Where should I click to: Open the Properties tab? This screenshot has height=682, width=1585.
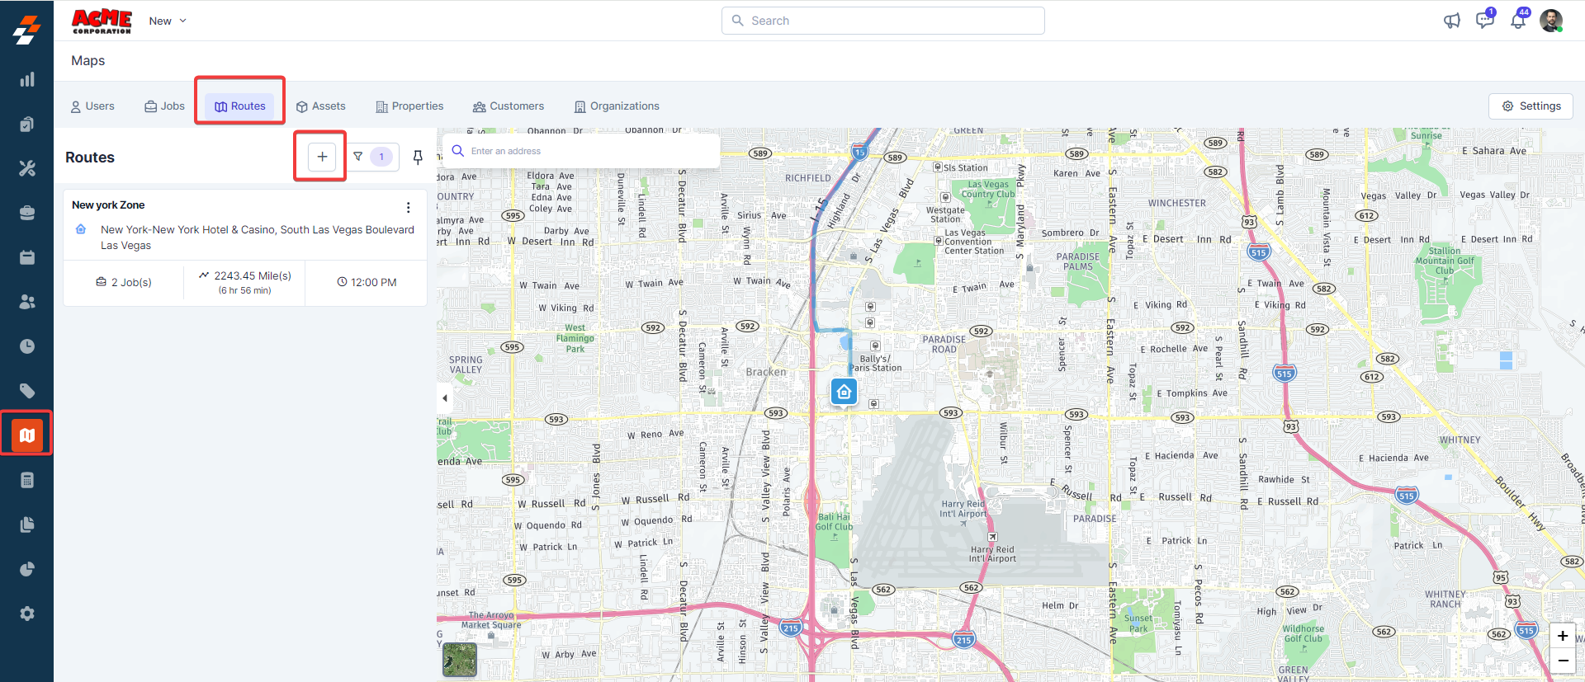[409, 106]
